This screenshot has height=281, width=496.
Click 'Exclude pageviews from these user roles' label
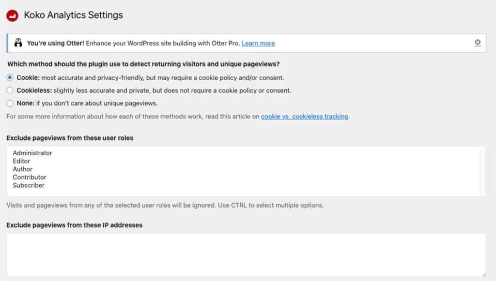70,138
